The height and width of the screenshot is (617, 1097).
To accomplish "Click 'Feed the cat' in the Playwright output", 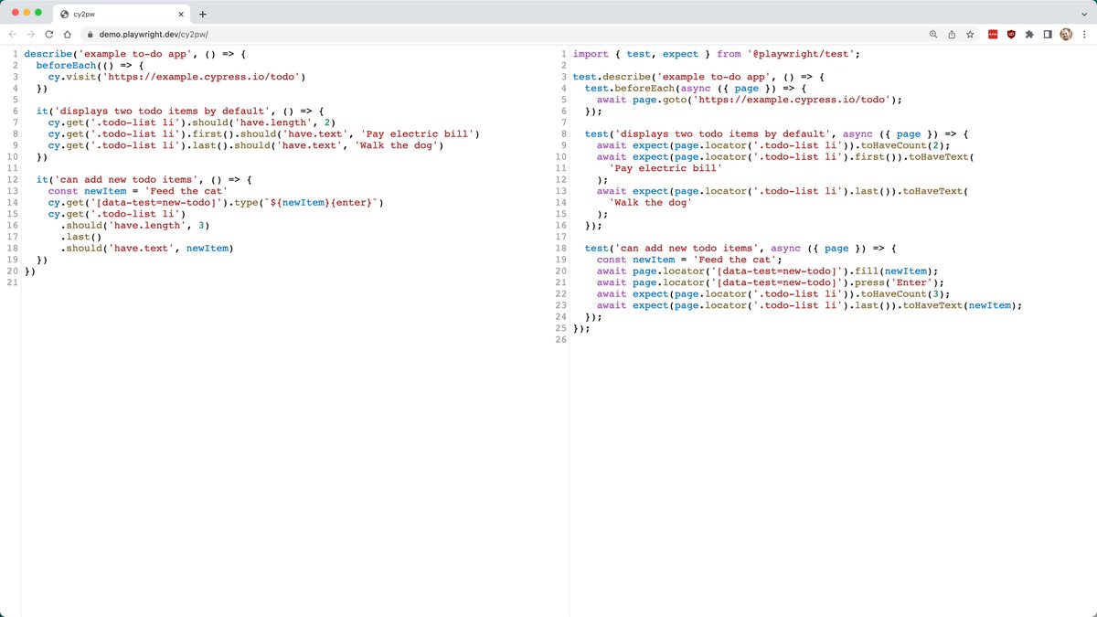I will [x=735, y=260].
